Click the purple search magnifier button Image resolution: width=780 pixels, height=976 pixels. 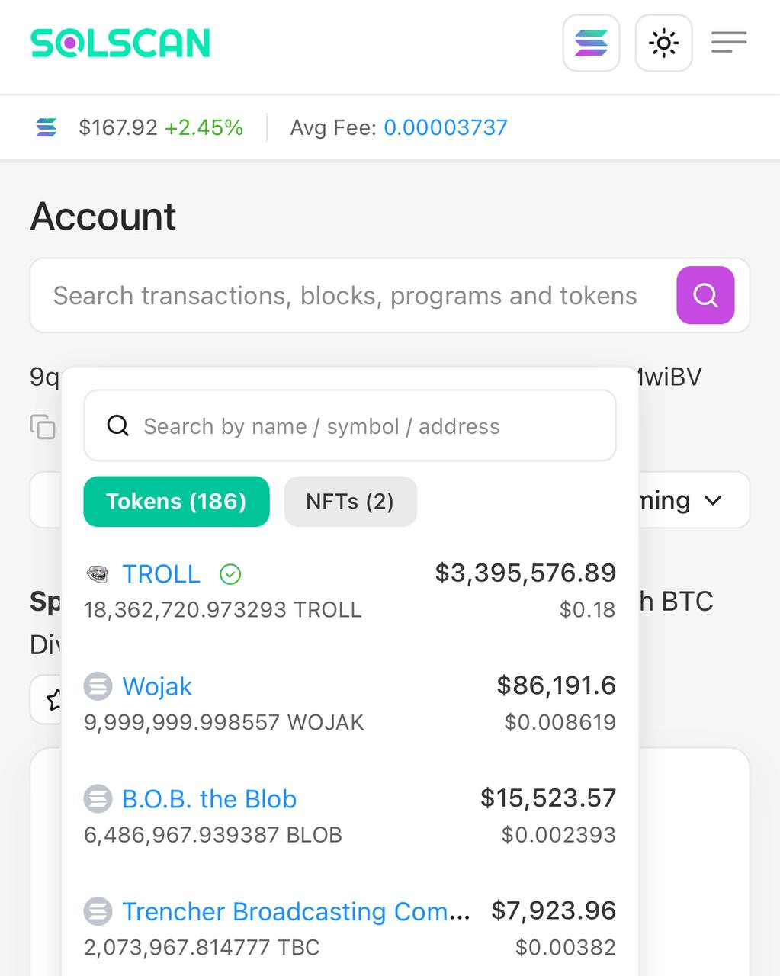pyautogui.click(x=705, y=295)
